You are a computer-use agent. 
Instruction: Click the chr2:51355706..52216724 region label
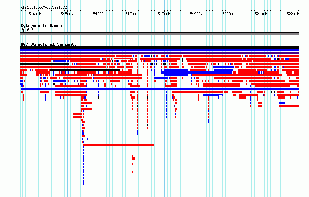coord(45,8)
